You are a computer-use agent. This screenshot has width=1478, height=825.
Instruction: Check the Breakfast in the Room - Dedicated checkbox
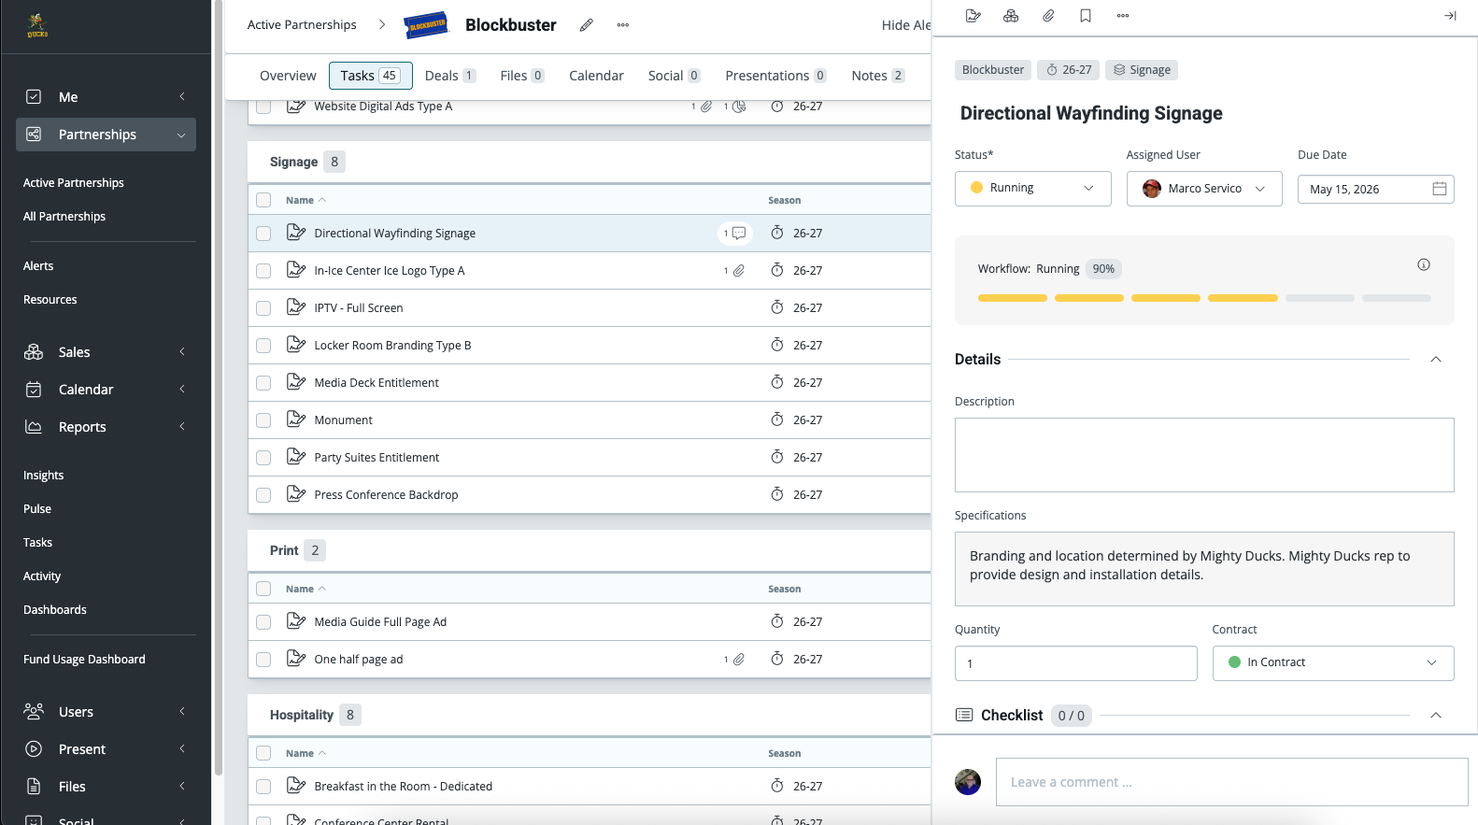[x=263, y=787]
